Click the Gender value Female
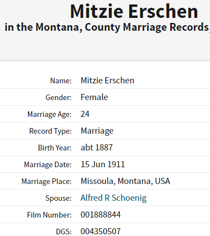The image size is (210, 236). click(94, 97)
